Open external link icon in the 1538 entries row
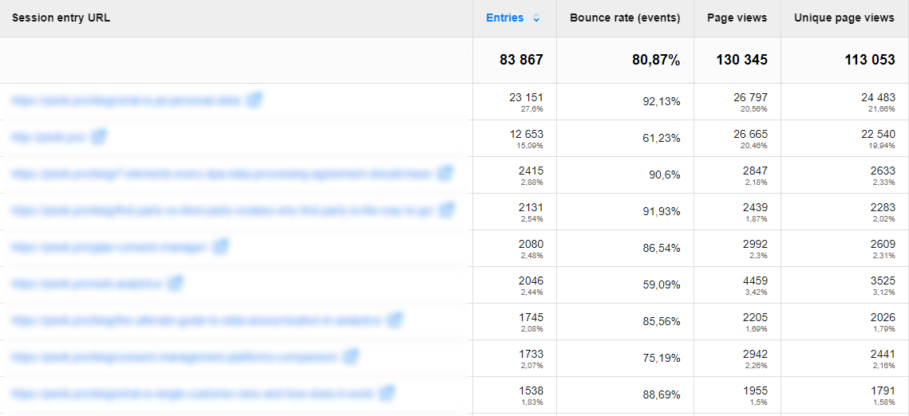909x416 pixels. point(387,394)
